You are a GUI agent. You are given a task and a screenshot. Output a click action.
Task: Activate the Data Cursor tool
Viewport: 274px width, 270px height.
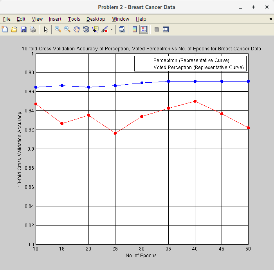[x=96, y=29]
